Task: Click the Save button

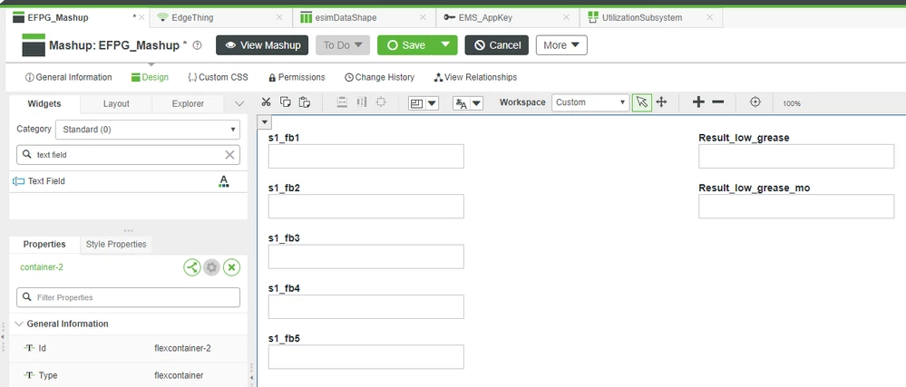Action: pyautogui.click(x=406, y=45)
